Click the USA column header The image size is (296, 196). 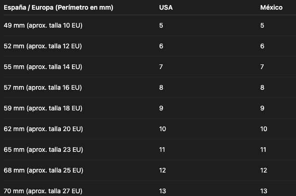[x=166, y=7]
